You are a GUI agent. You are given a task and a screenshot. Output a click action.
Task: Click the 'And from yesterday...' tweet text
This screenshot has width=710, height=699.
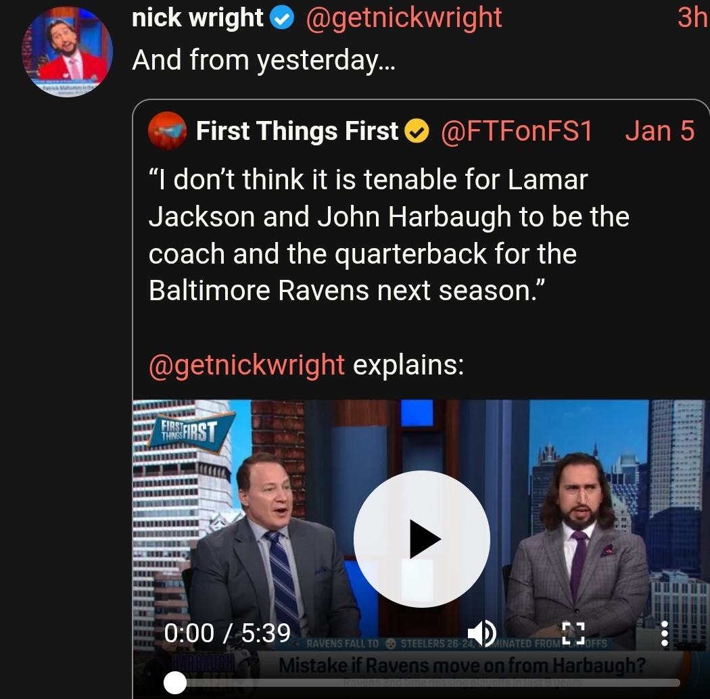click(x=264, y=60)
